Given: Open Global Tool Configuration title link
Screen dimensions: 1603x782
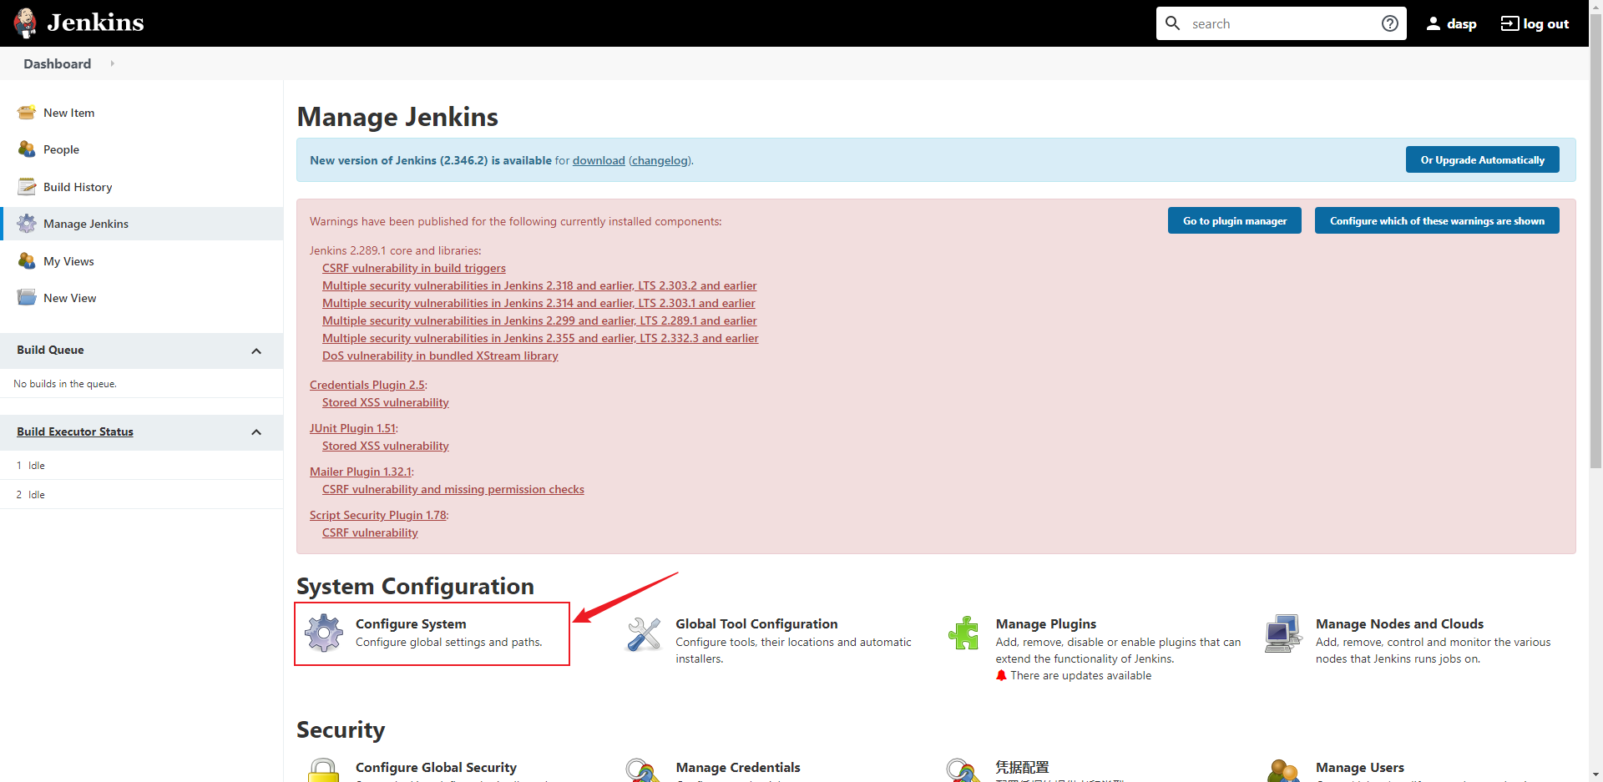Looking at the screenshot, I should [x=756, y=623].
